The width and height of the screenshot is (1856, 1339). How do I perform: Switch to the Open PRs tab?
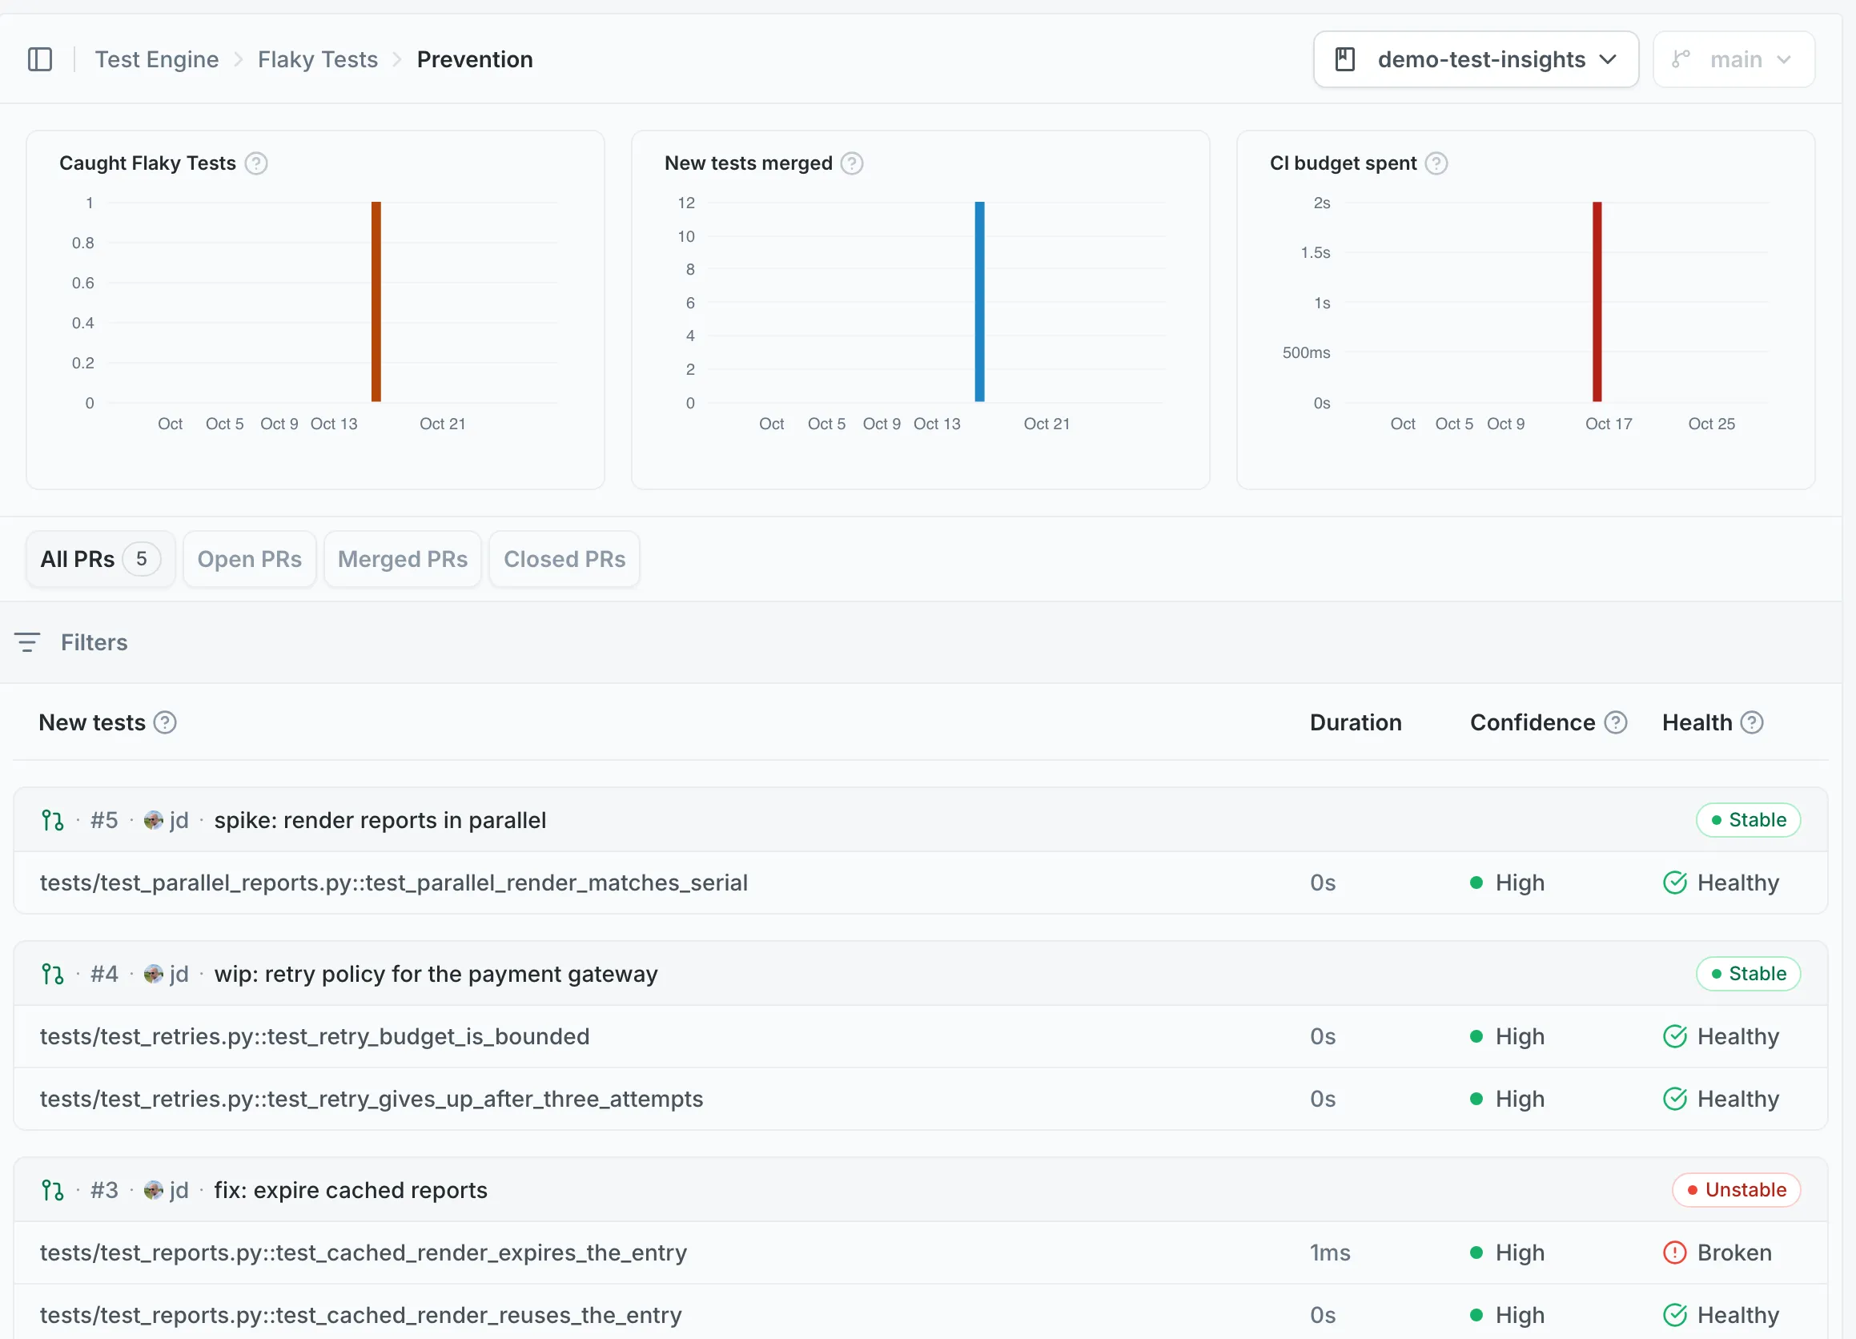(x=250, y=559)
